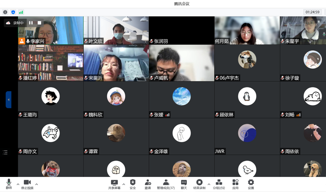Click the meeting info icon
Image resolution: width=326 pixels, height=192 pixels.
click(x=5, y=12)
